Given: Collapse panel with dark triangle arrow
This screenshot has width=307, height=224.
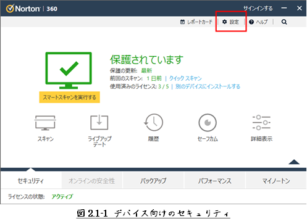Looking at the screenshot, I should point(294,162).
